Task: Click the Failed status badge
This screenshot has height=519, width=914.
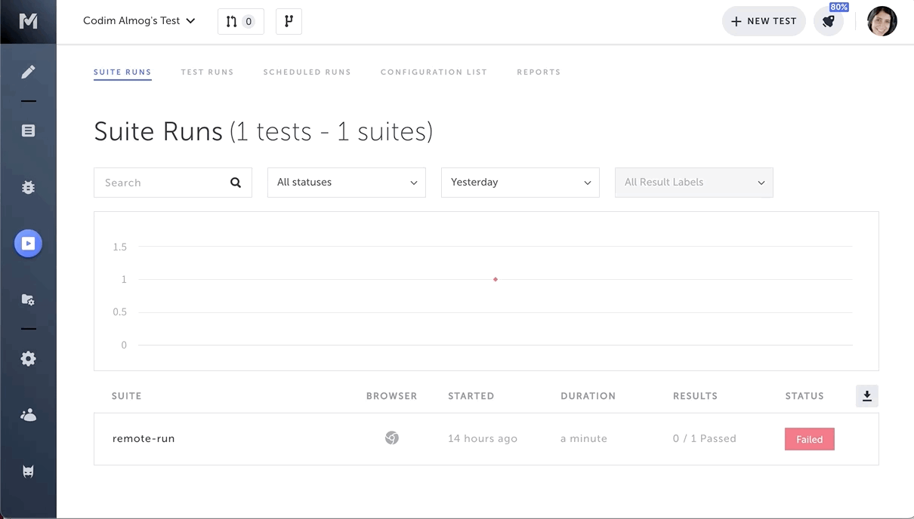Action: coord(809,439)
